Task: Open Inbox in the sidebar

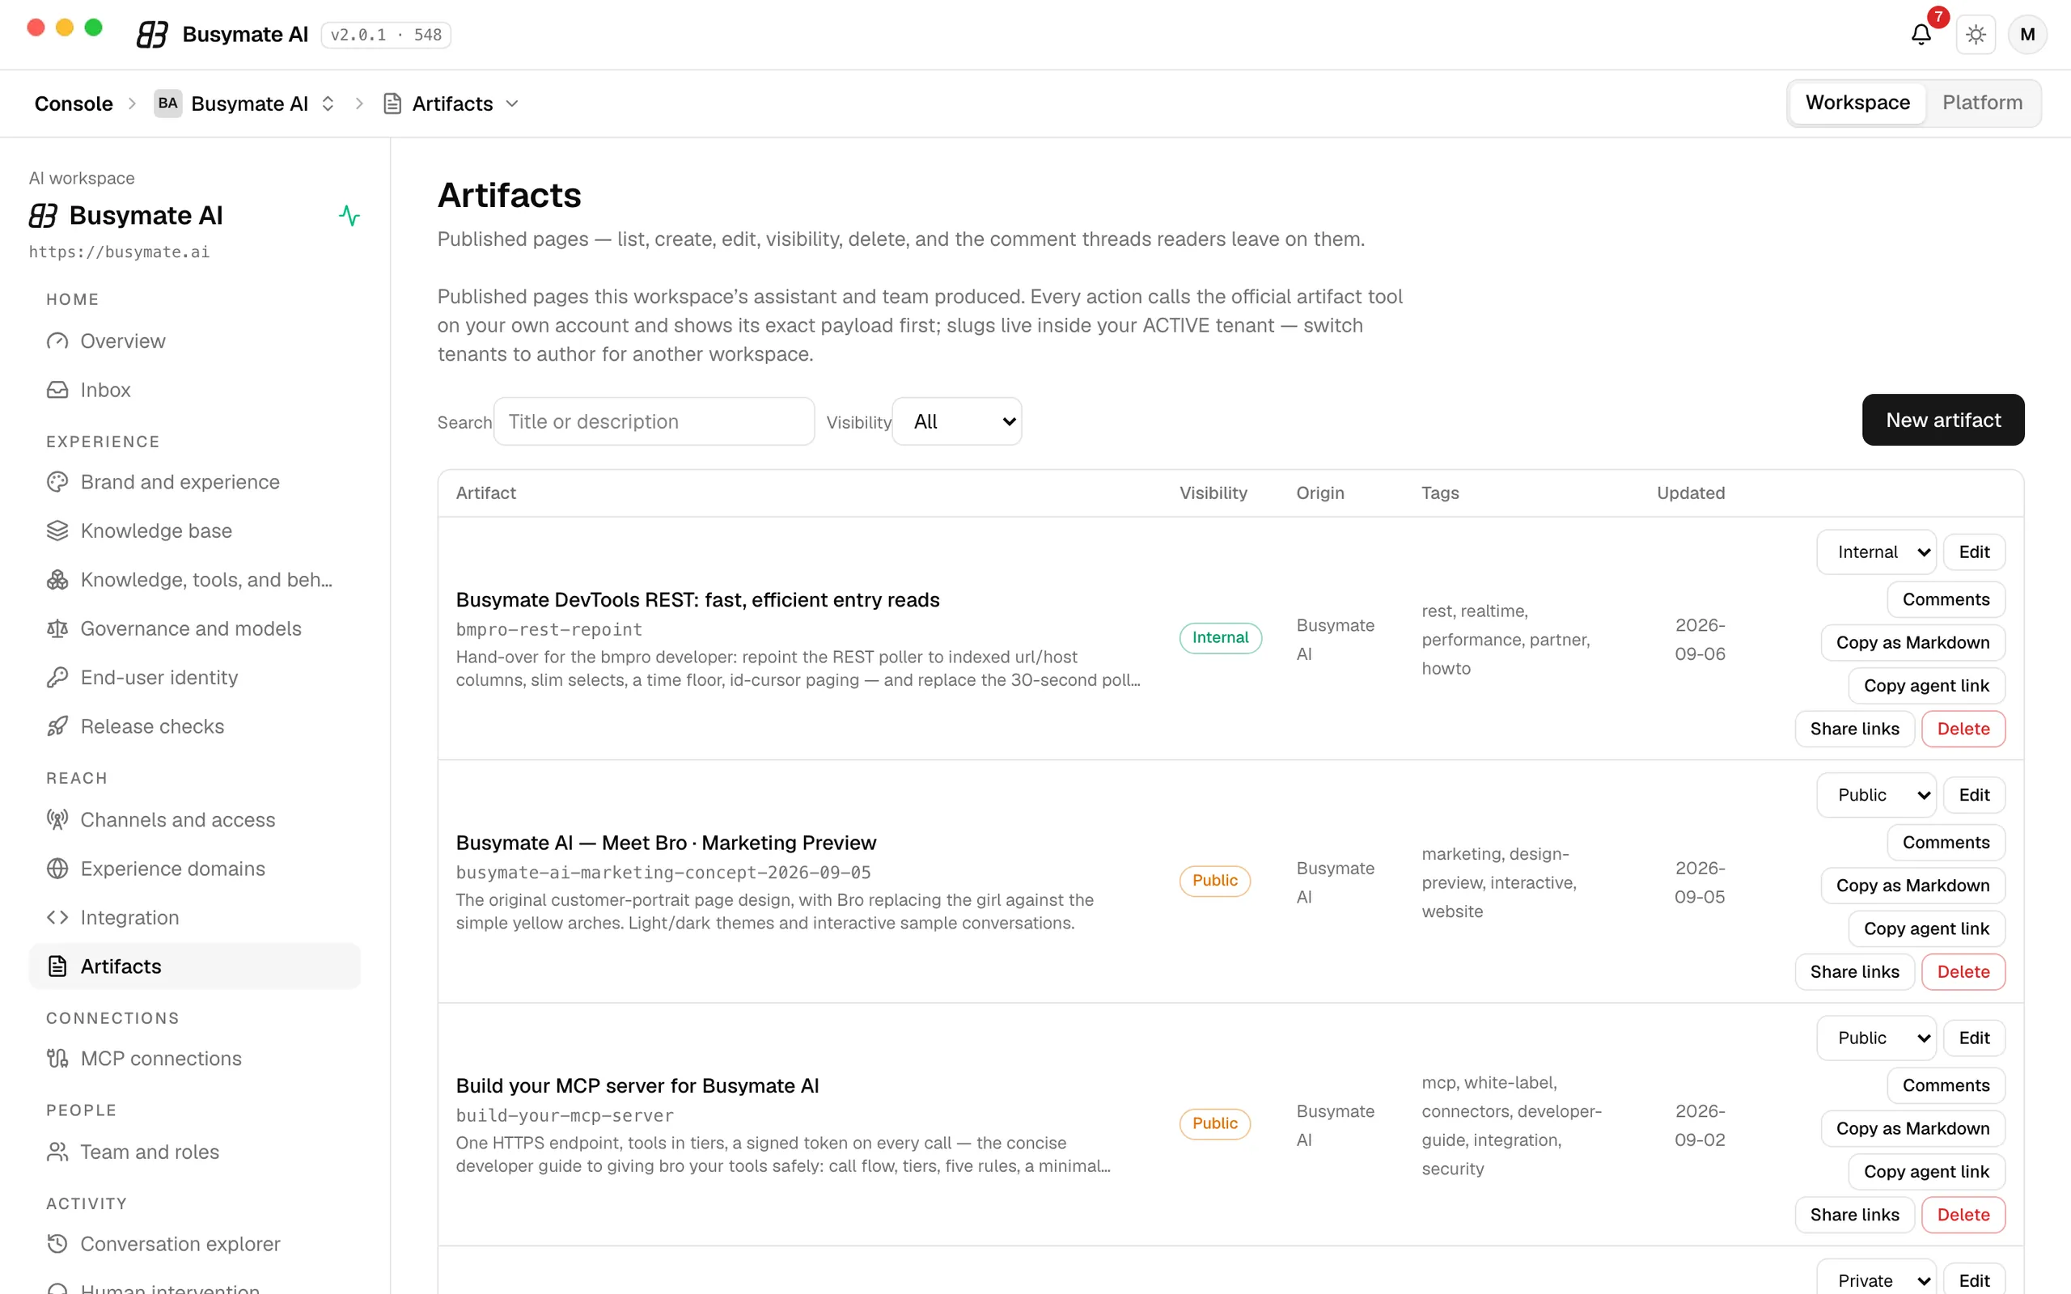Action: tap(194, 389)
